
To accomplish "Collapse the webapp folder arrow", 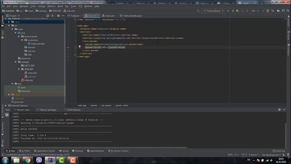I will (x=15, y=62).
